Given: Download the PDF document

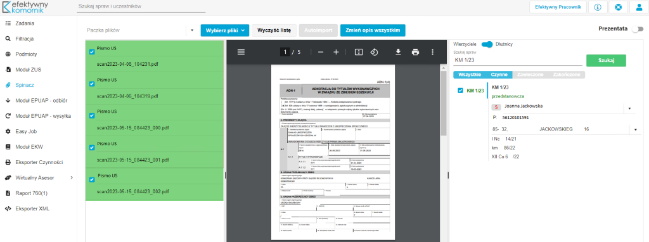Looking at the screenshot, I should (x=398, y=52).
